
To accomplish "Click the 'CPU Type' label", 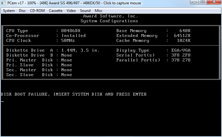I will coord(17,31).
